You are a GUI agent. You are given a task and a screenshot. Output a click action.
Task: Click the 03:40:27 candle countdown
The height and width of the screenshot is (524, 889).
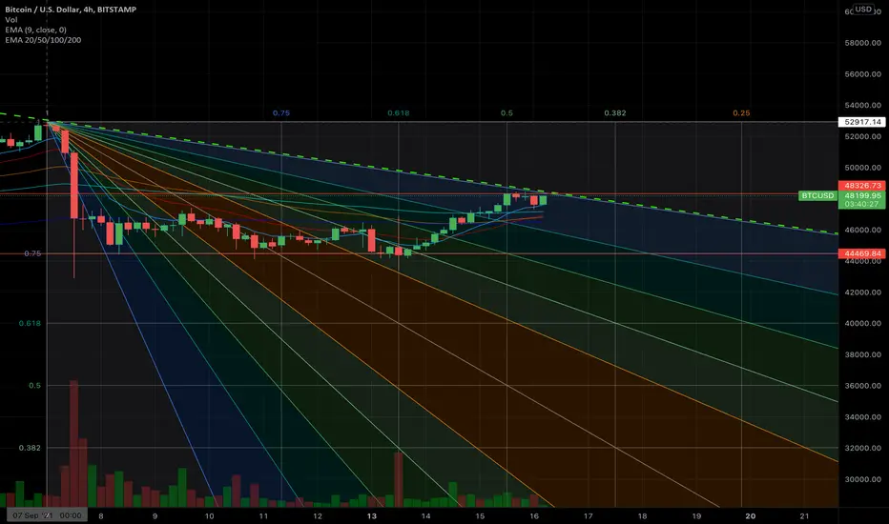pyautogui.click(x=861, y=204)
